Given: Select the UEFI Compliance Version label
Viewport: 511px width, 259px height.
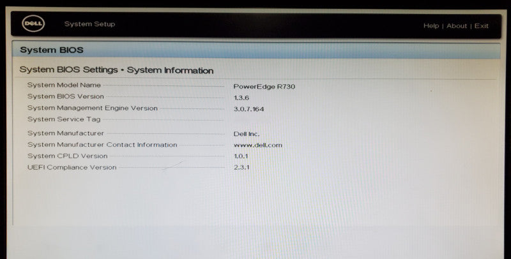Looking at the screenshot, I should point(72,167).
